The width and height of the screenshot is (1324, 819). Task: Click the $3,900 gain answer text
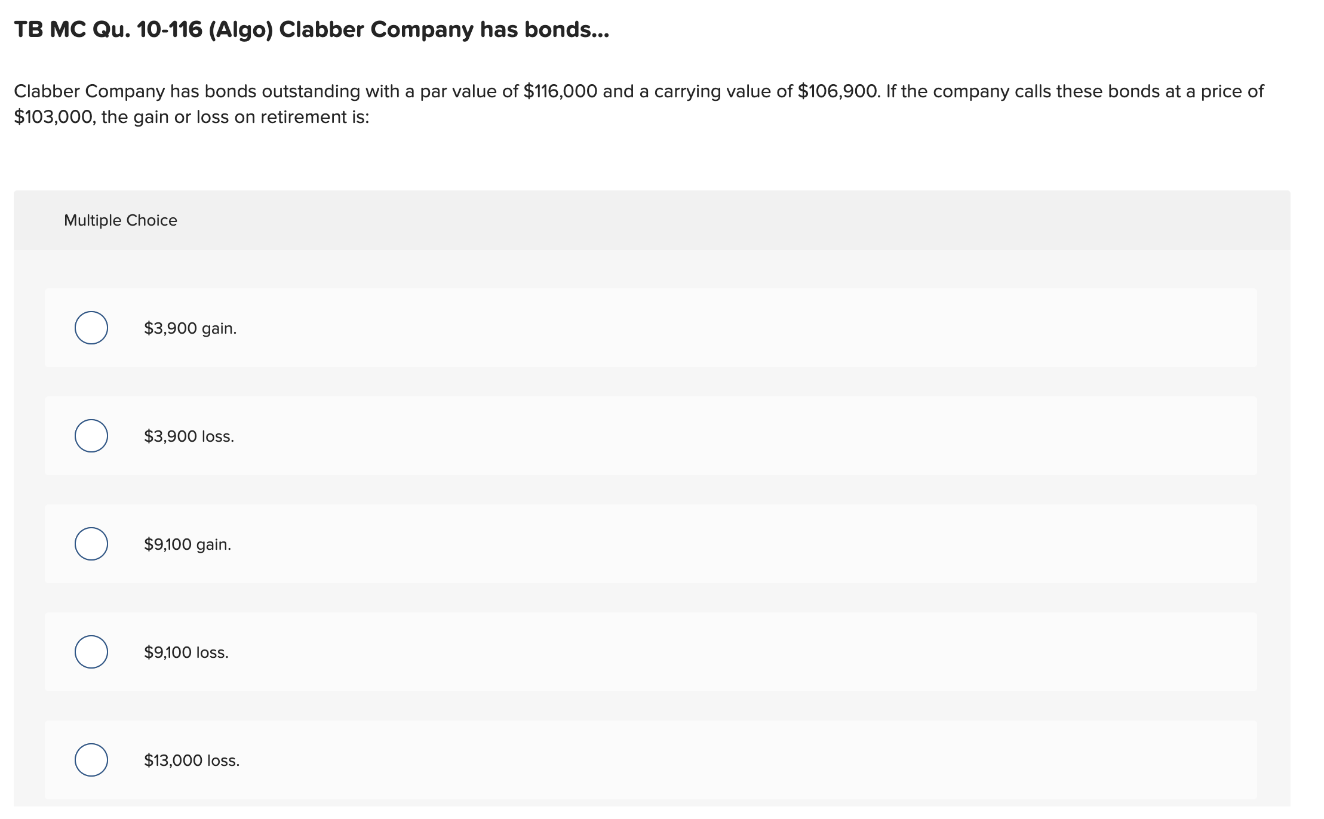pos(189,327)
